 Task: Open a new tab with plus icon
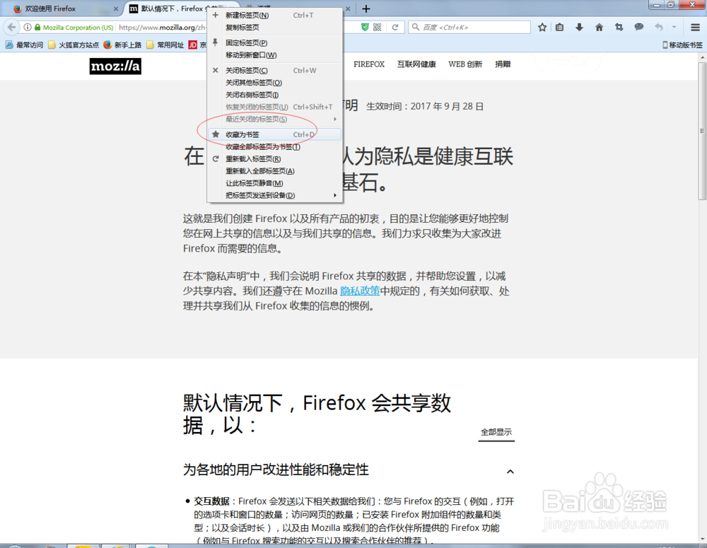pos(366,8)
